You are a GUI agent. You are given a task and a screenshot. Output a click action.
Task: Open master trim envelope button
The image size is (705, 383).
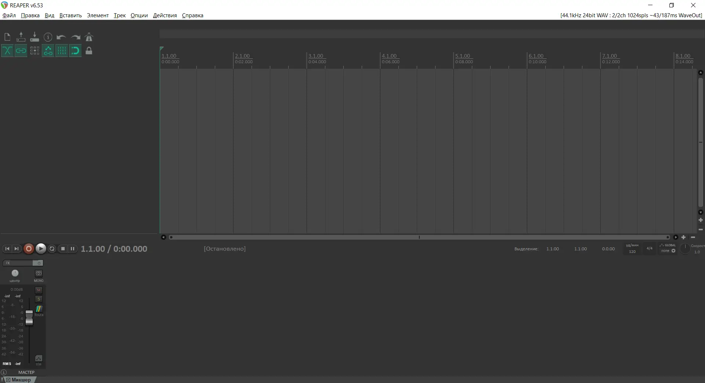pyautogui.click(x=39, y=358)
